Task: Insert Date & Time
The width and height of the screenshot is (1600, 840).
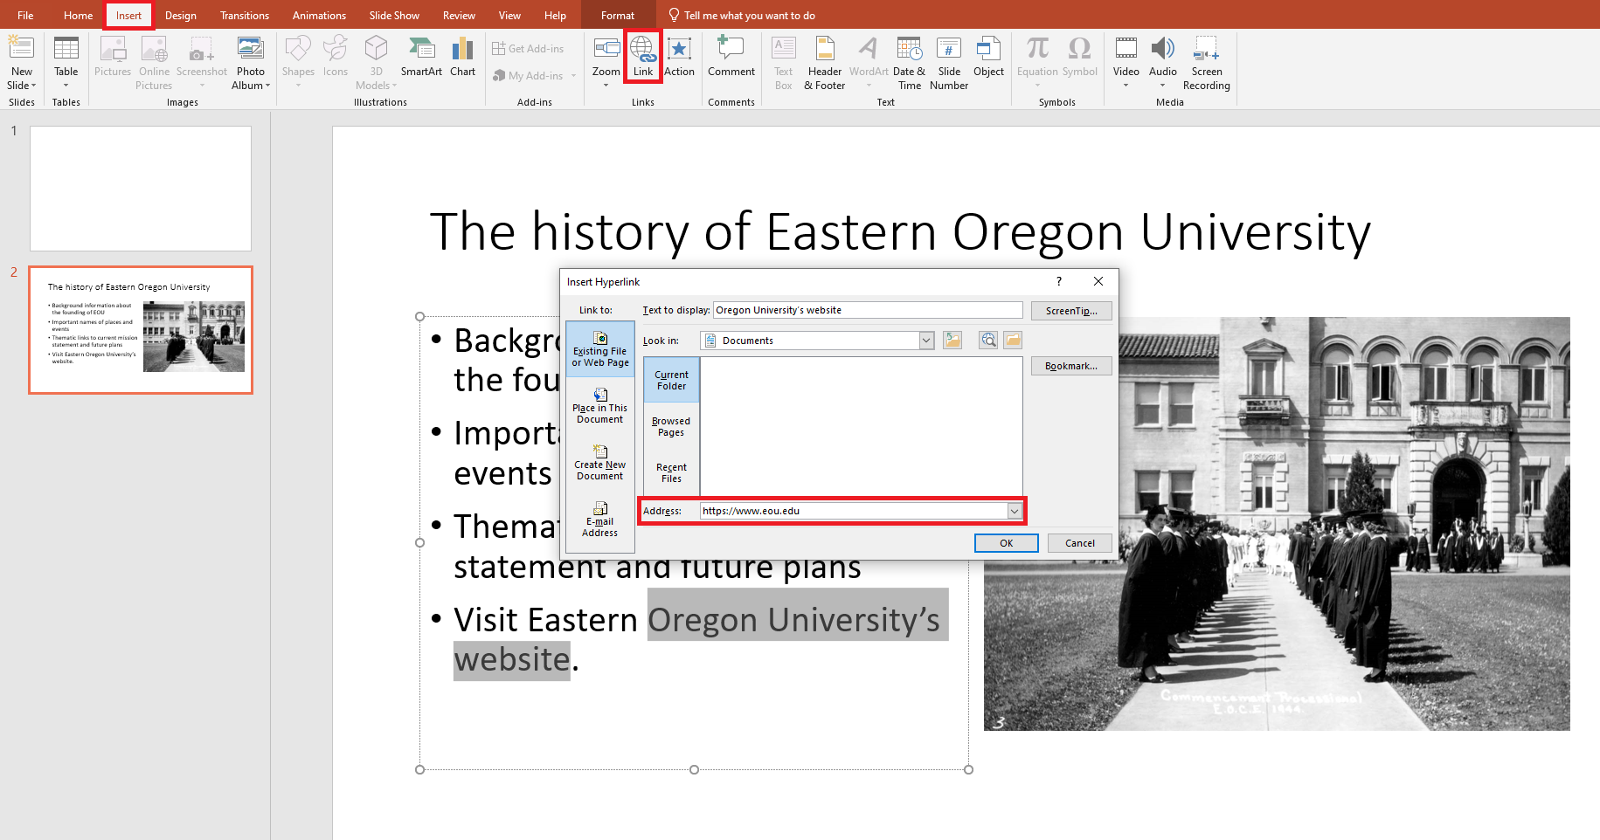Action: point(909,63)
